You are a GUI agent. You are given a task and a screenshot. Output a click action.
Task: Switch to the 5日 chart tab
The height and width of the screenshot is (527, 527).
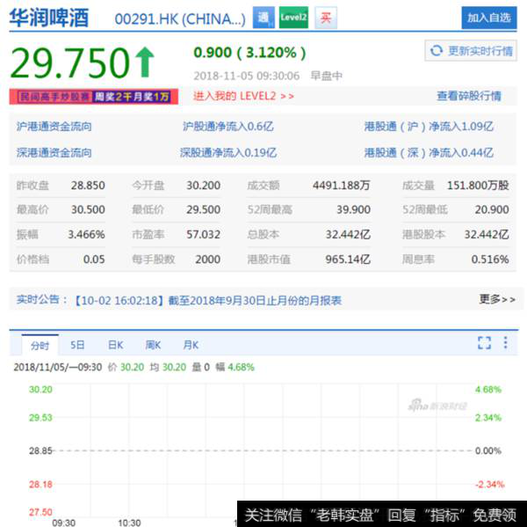[x=77, y=345]
